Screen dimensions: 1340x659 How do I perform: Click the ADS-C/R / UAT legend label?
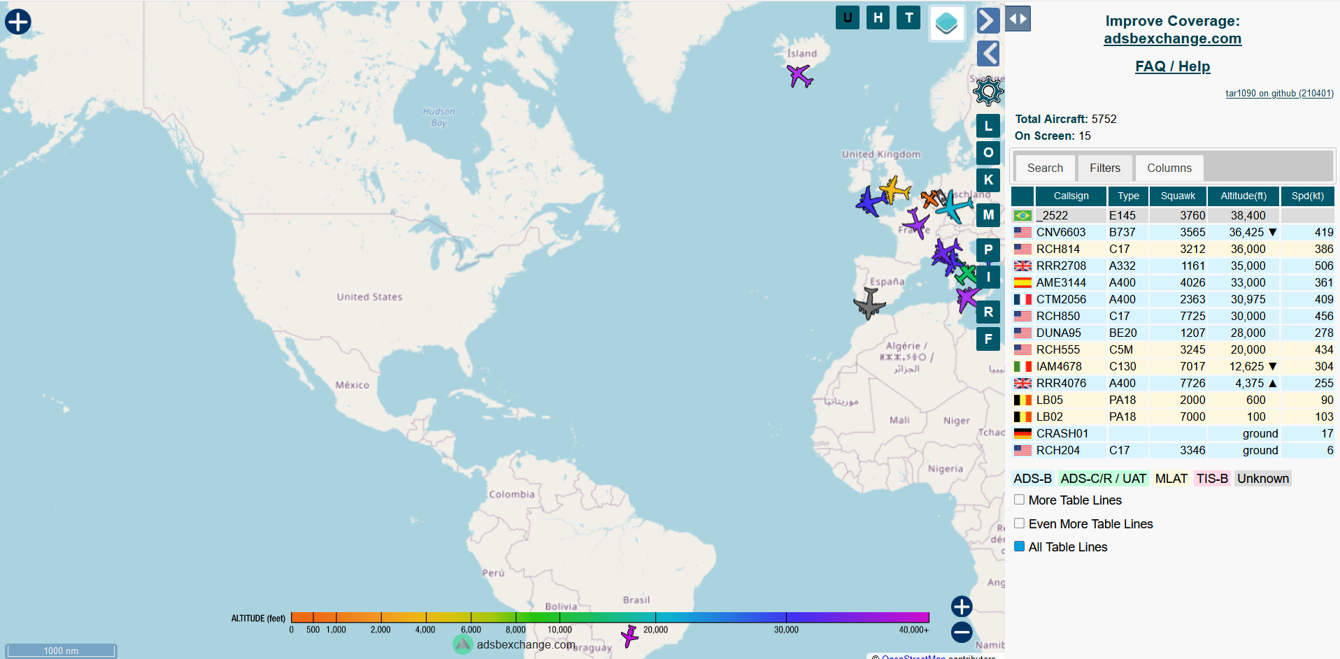[x=1104, y=479]
